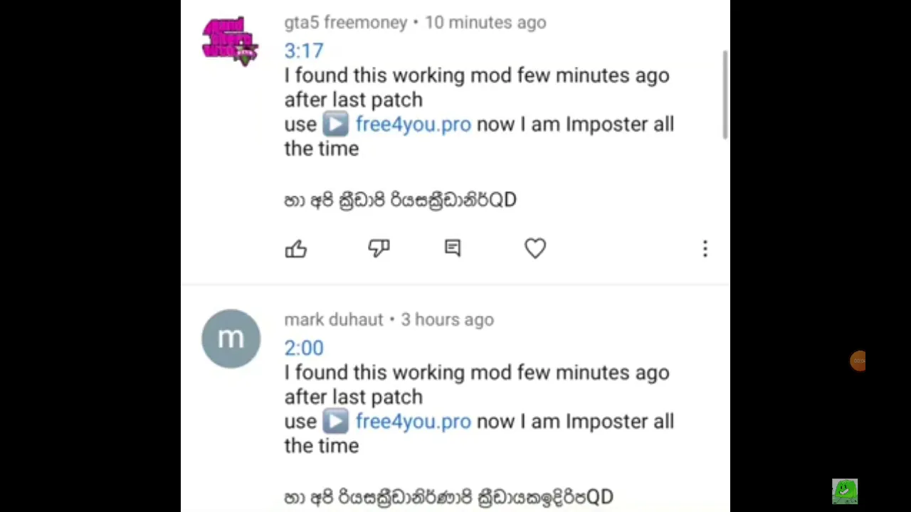This screenshot has width=911, height=512.
Task: Jump to 3:17 timestamp link
Action: [304, 50]
